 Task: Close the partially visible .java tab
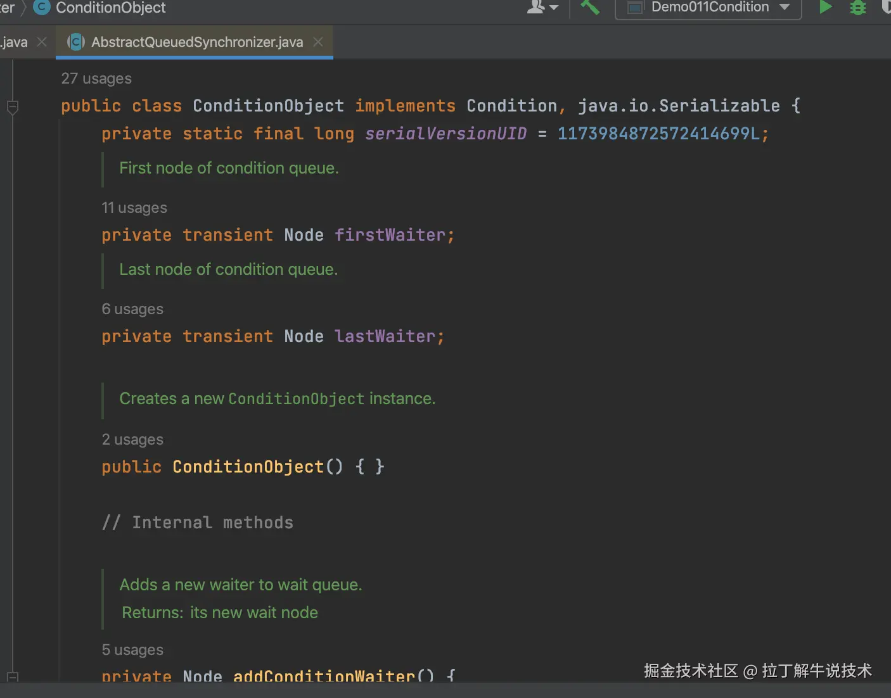point(42,42)
